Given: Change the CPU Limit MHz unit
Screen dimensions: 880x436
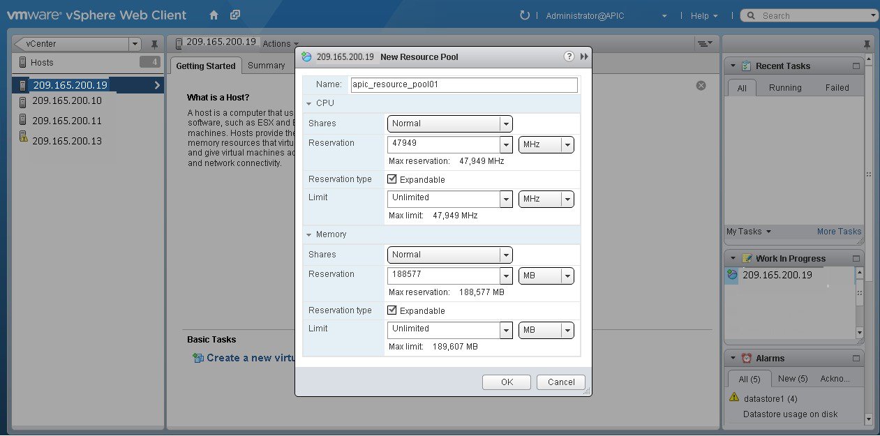Looking at the screenshot, I should (546, 199).
